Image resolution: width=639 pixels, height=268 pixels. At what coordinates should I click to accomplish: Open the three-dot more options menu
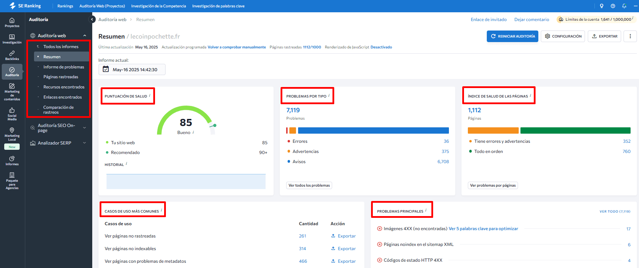[x=630, y=36]
